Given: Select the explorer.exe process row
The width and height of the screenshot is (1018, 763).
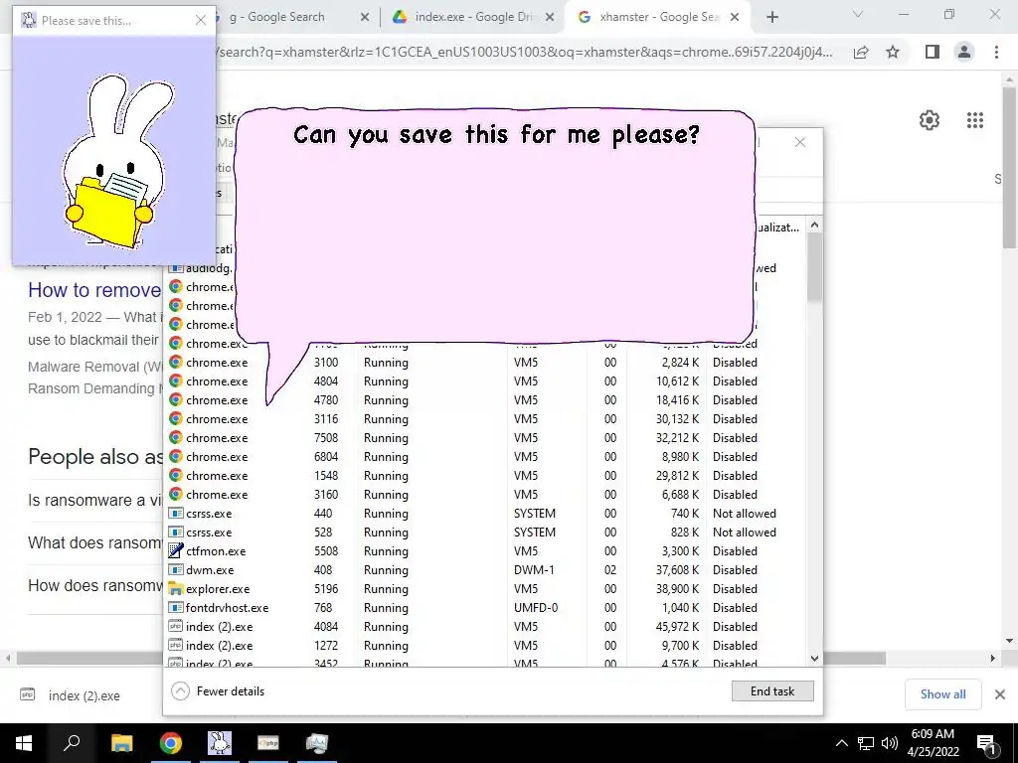Looking at the screenshot, I should click(485, 588).
